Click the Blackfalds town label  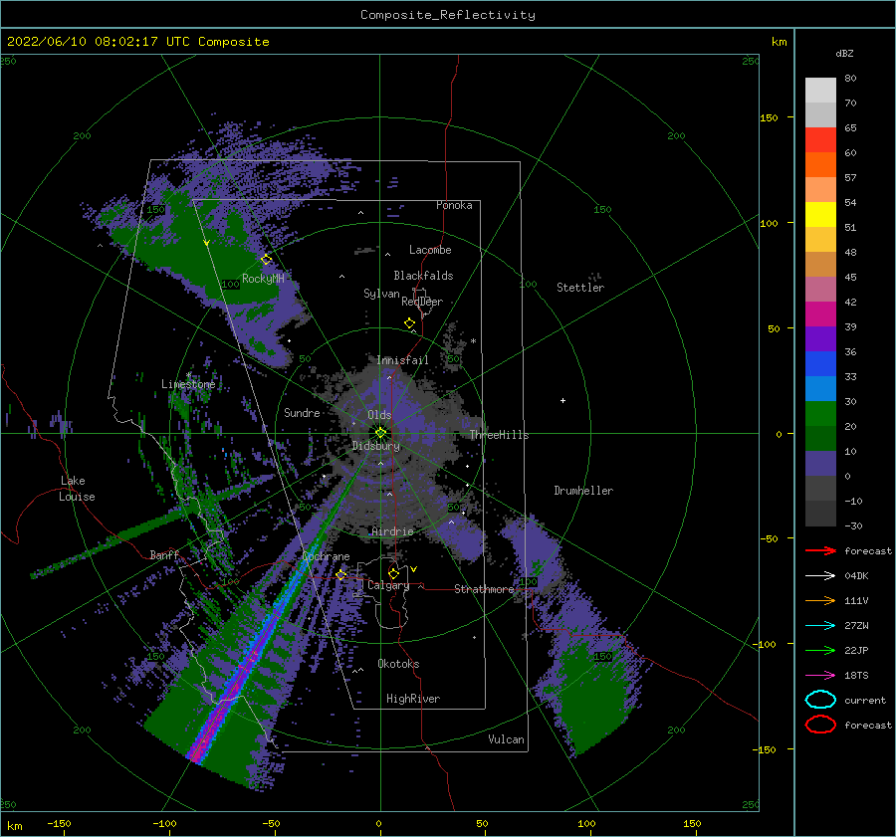(423, 276)
